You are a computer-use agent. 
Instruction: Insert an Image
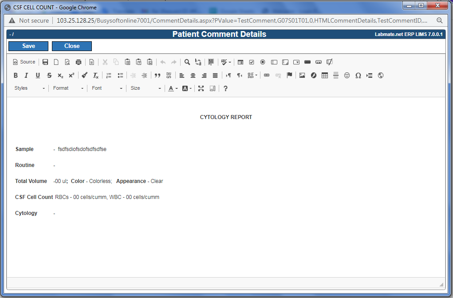(302, 75)
